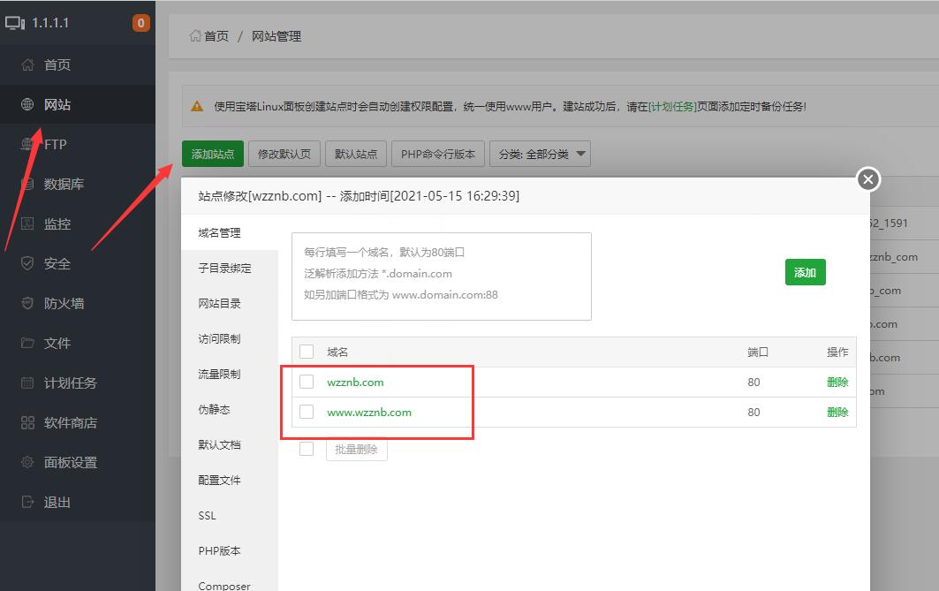Click the 批量删除 button
Viewport: 939px width, 591px height.
click(x=356, y=449)
